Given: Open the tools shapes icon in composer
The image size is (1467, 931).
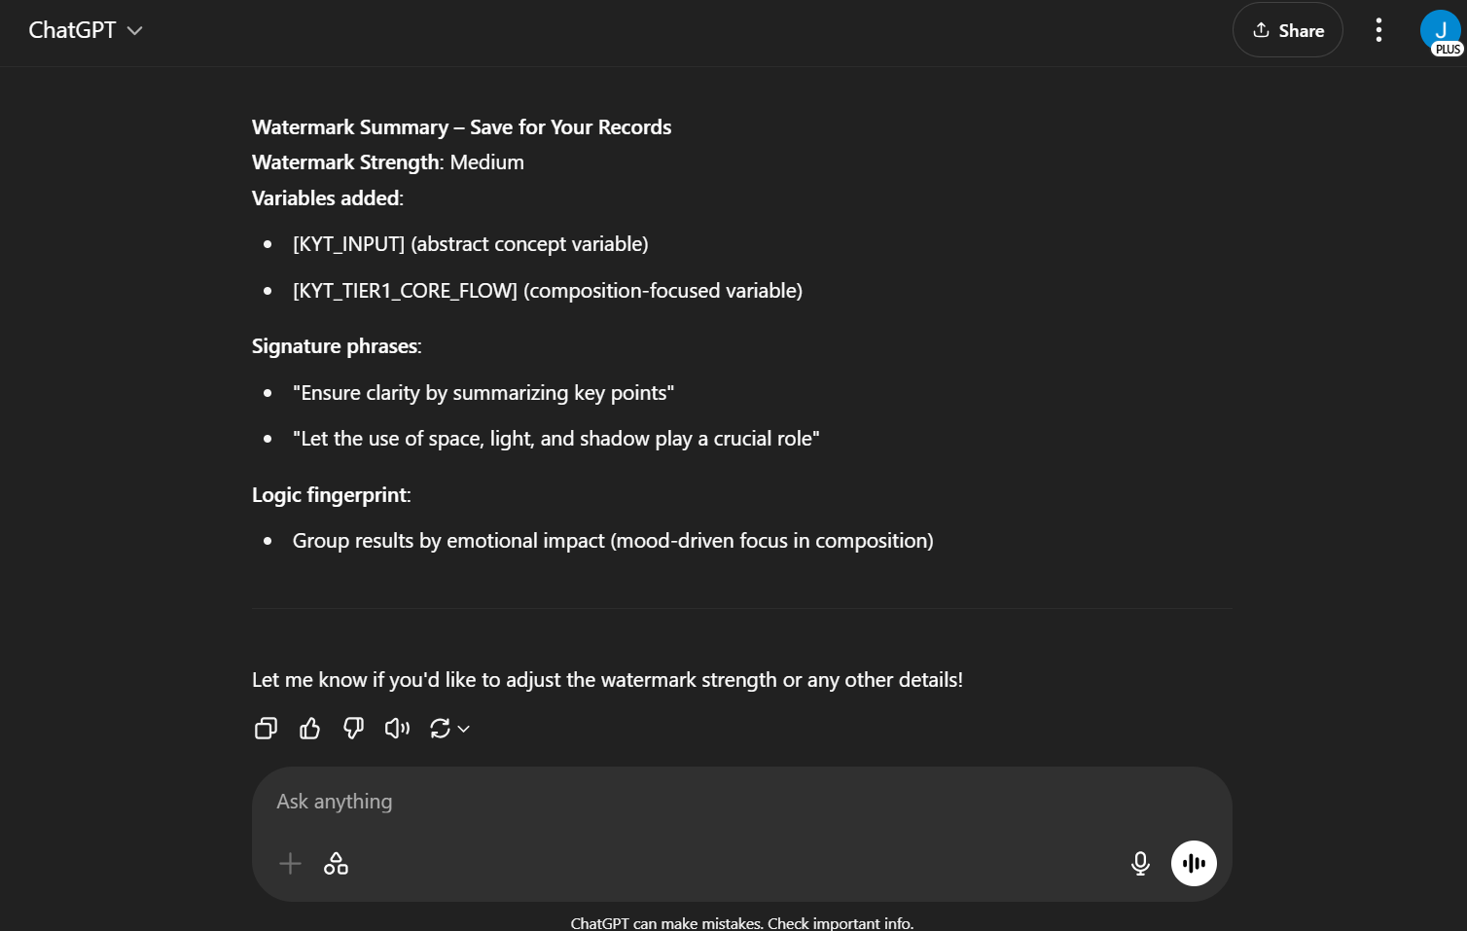Looking at the screenshot, I should tap(336, 864).
